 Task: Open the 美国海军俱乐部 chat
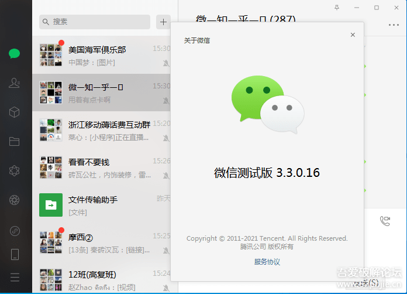point(101,55)
